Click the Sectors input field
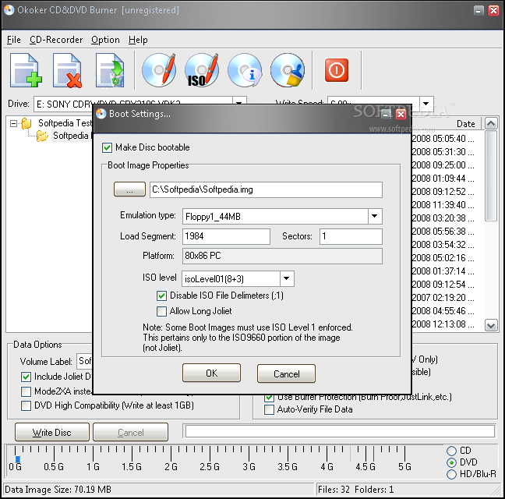This screenshot has height=499, width=505. [x=351, y=236]
